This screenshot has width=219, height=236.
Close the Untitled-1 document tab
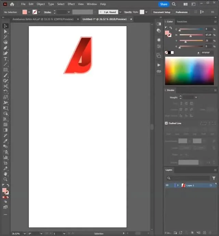[x=131, y=19]
